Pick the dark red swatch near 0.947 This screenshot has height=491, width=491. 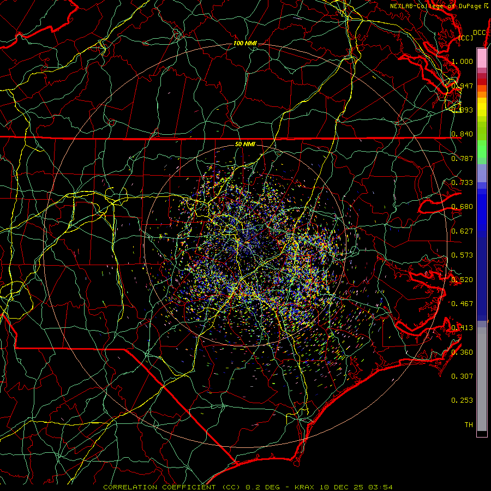coord(482,81)
